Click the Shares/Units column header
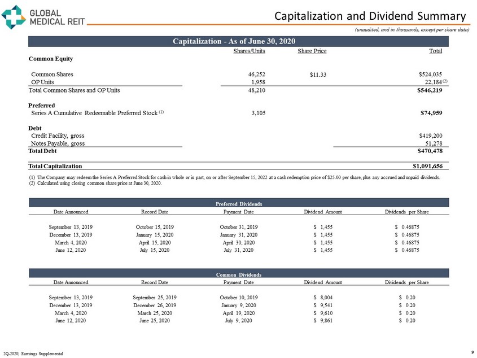 250,51
